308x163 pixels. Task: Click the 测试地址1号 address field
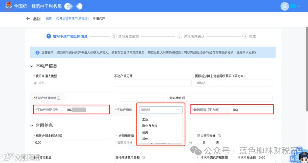coord(220,98)
